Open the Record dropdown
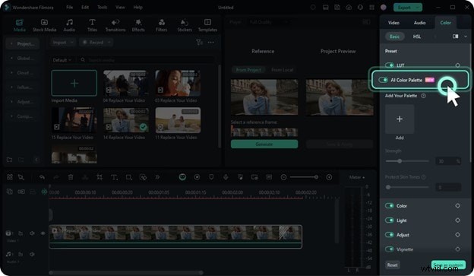This screenshot has height=276, width=474. click(96, 43)
